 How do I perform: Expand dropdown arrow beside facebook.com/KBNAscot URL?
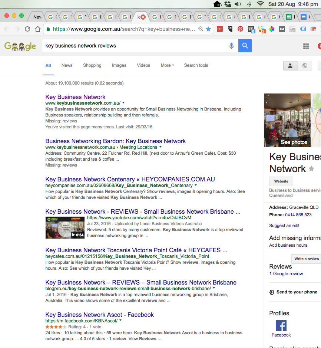coord(120,320)
